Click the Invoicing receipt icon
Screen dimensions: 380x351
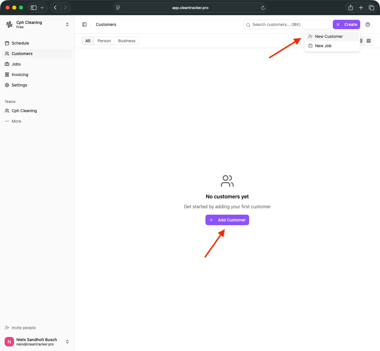tap(7, 75)
